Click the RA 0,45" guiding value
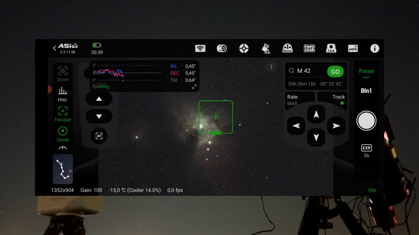Viewport: 419px width, 235px height. [x=183, y=66]
